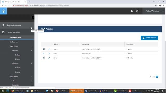Open Hyper-V Backup page
166x93 pixels.
(x=17, y=68)
